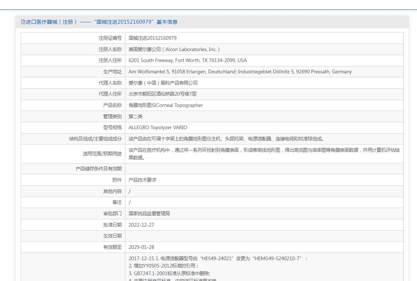Select address 6201 South Freeway, Fort Worth
This screenshot has width=417, height=281.
tap(188, 61)
